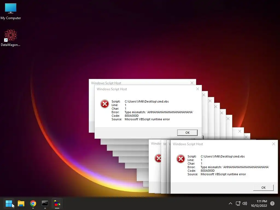280x210 pixels.
Task: Click the lower-right dialog's Windows Script Host title
Action: coord(188,144)
